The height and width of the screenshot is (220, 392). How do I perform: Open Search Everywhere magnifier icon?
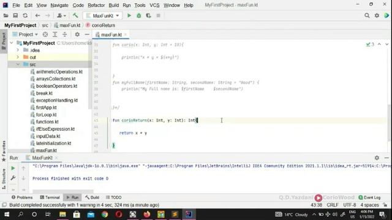(x=367, y=15)
